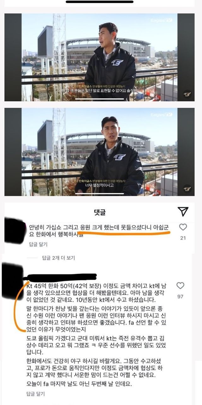The height and width of the screenshot is (405, 202).
Task: Like the first comment with 21 likes
Action: pyautogui.click(x=183, y=227)
